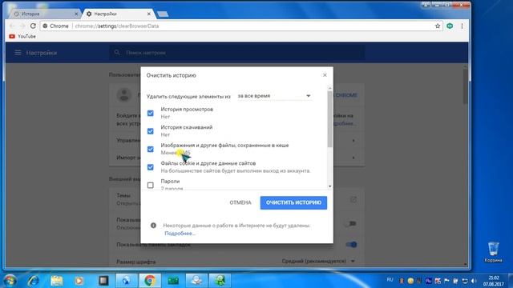This screenshot has height=288, width=513.
Task: Open the Windows Start menu
Action: [10, 281]
